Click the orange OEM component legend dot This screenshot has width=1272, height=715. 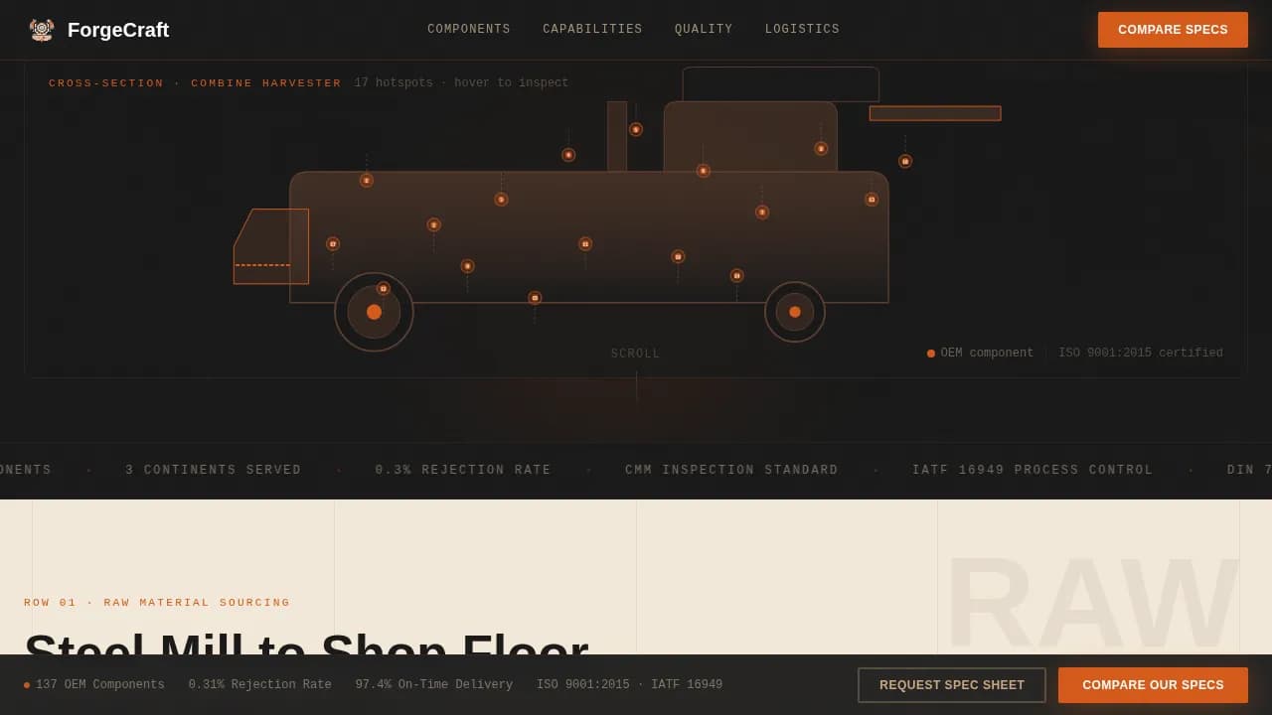pos(930,353)
